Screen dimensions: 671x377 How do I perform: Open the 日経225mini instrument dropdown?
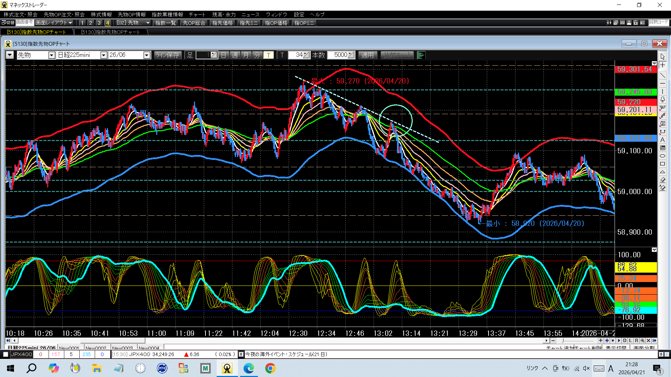click(x=103, y=55)
